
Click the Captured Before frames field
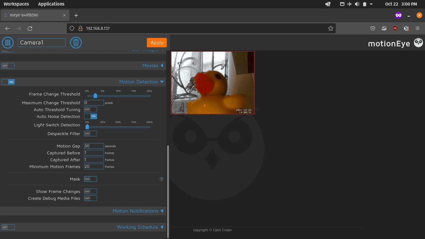point(94,153)
